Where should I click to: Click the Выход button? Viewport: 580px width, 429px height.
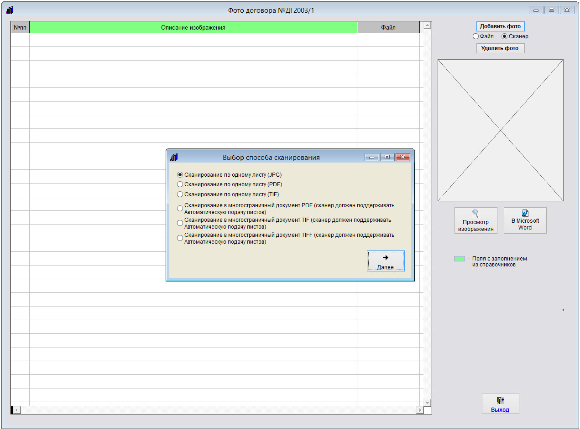500,403
